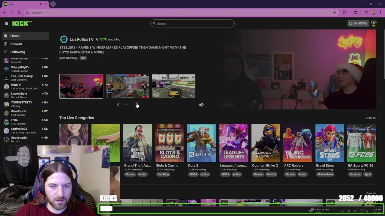Click Just Chatting category under stream title
Image resolution: width=385 pixels, height=216 pixels.
point(68,58)
